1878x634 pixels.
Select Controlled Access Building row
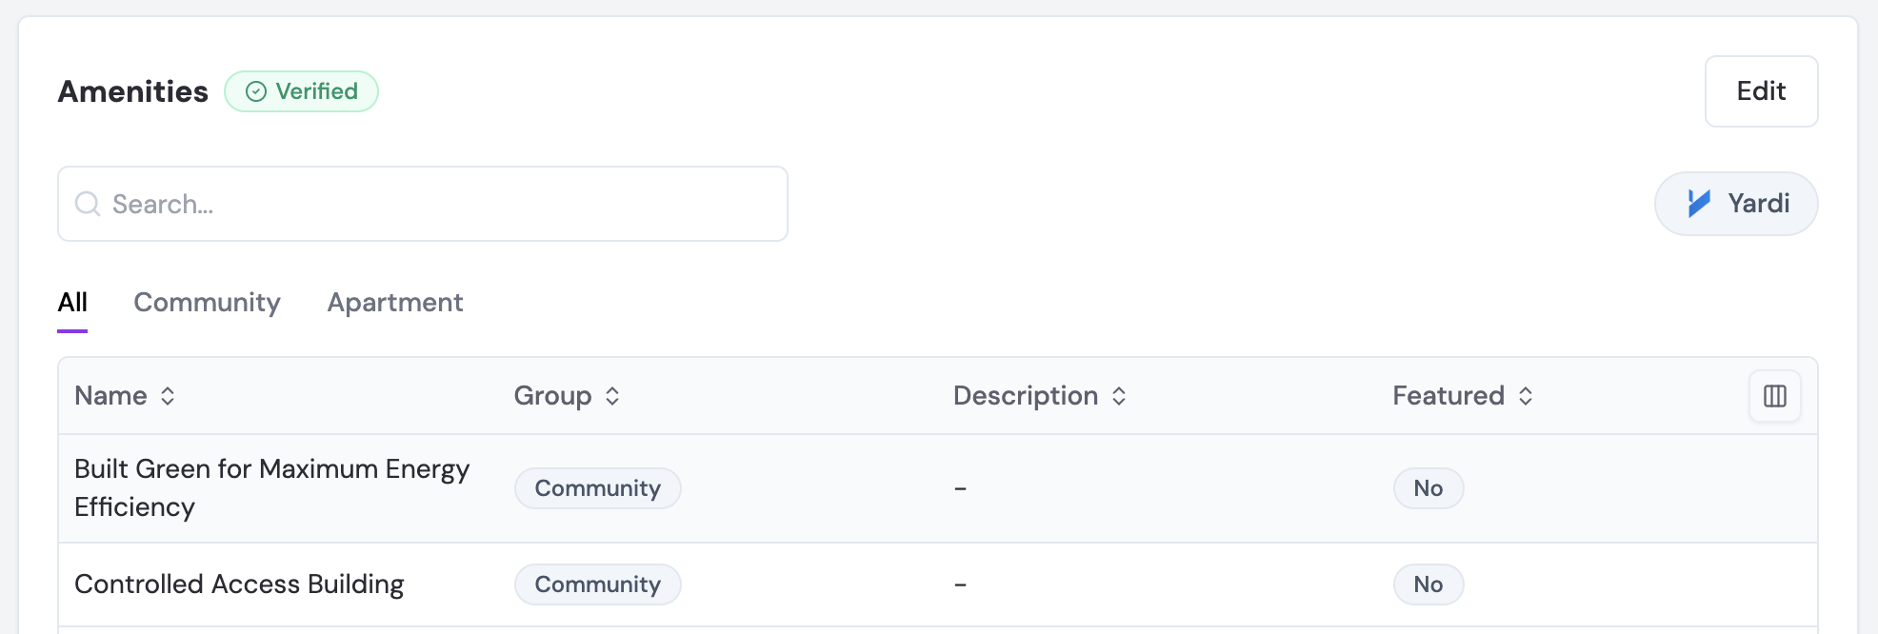937,584
